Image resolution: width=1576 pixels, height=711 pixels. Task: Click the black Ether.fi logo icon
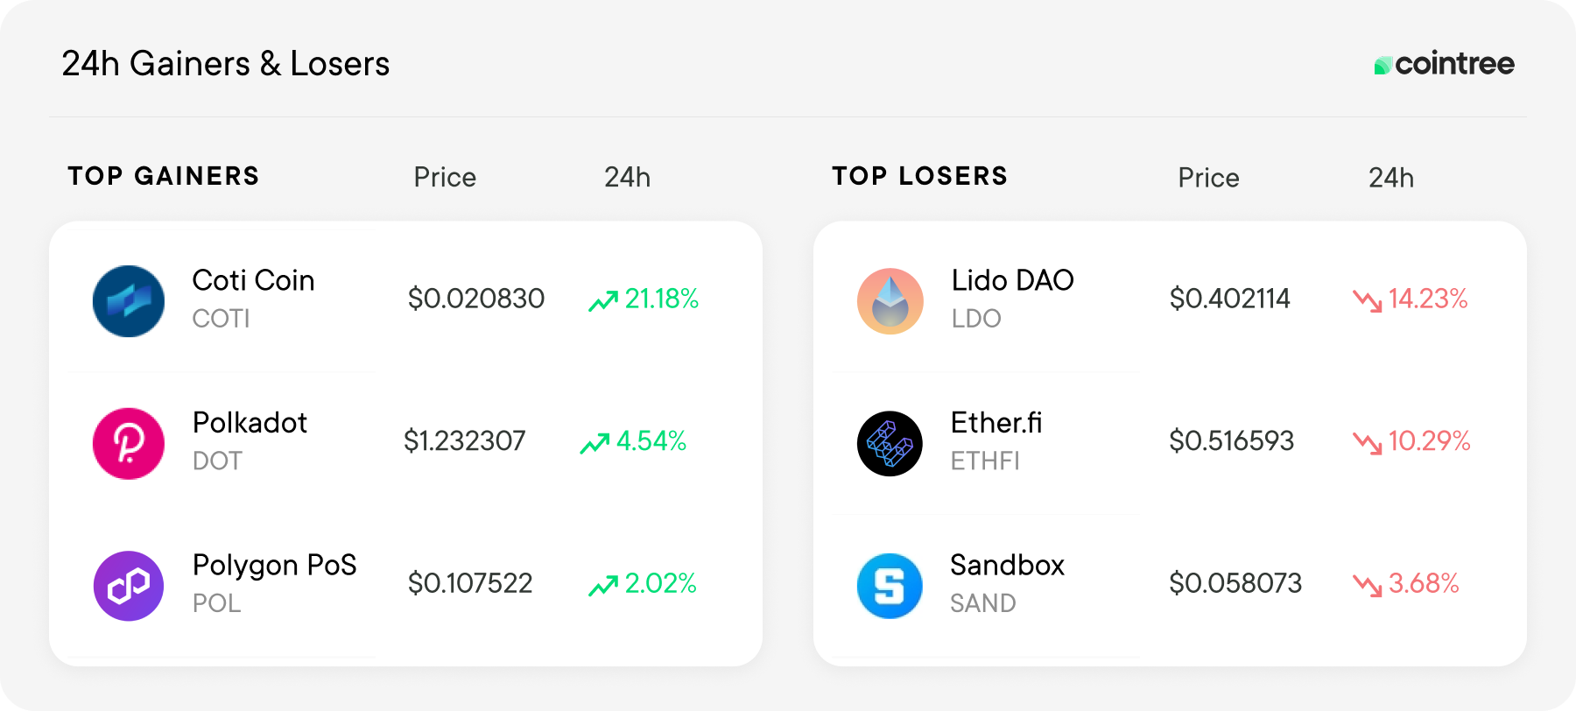coord(890,443)
